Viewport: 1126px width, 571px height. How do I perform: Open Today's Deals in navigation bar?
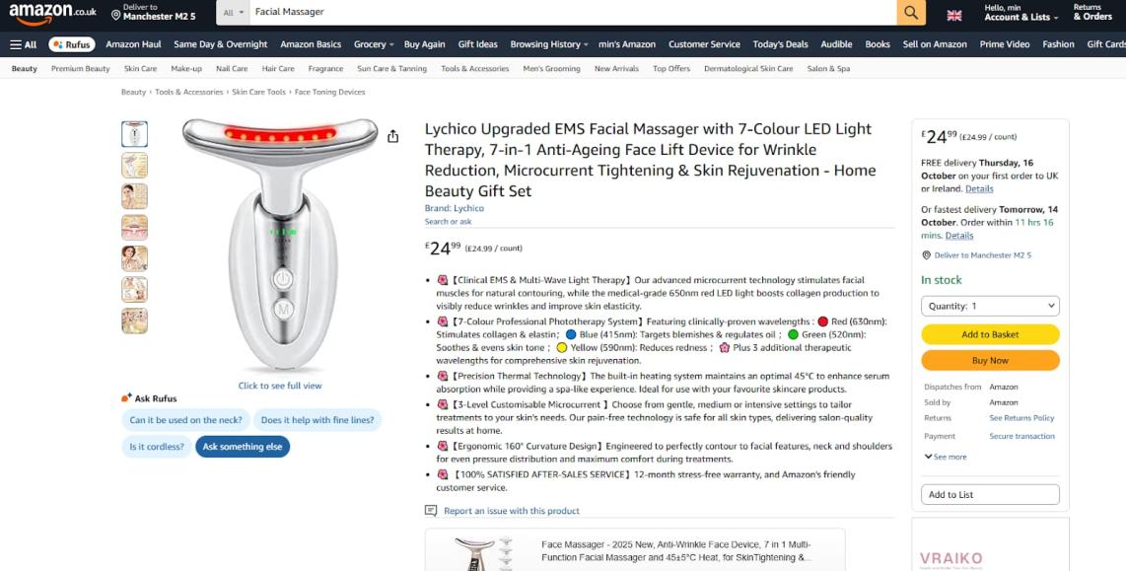pyautogui.click(x=780, y=44)
